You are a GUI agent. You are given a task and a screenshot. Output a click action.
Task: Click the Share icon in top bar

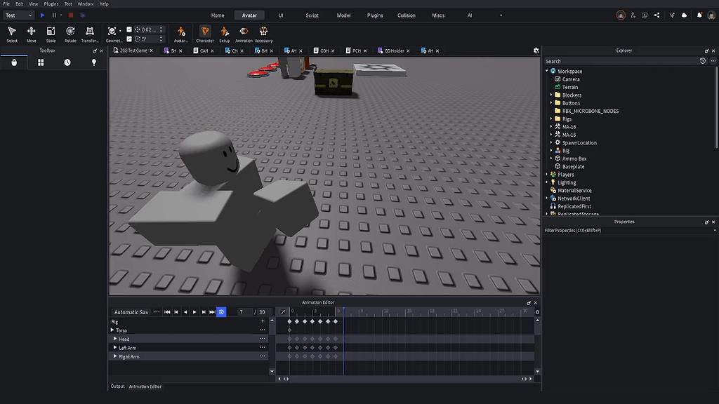(657, 15)
